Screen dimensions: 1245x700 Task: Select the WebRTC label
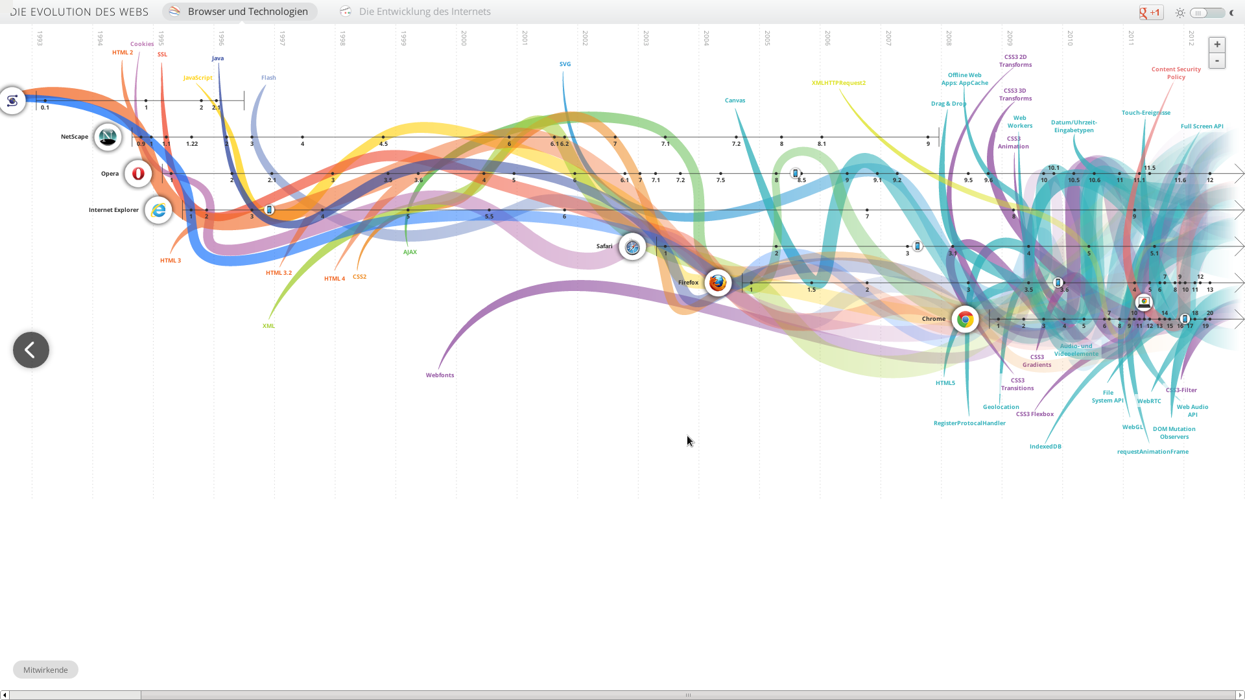(1149, 401)
